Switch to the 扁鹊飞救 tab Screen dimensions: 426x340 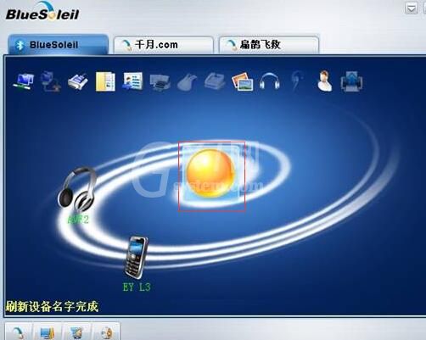pos(269,45)
